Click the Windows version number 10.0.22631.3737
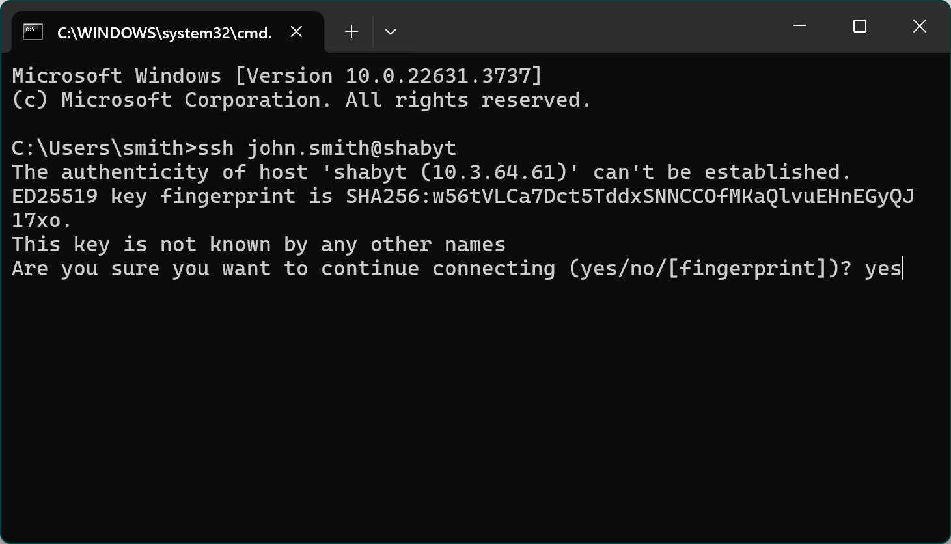This screenshot has width=951, height=544. click(x=438, y=76)
